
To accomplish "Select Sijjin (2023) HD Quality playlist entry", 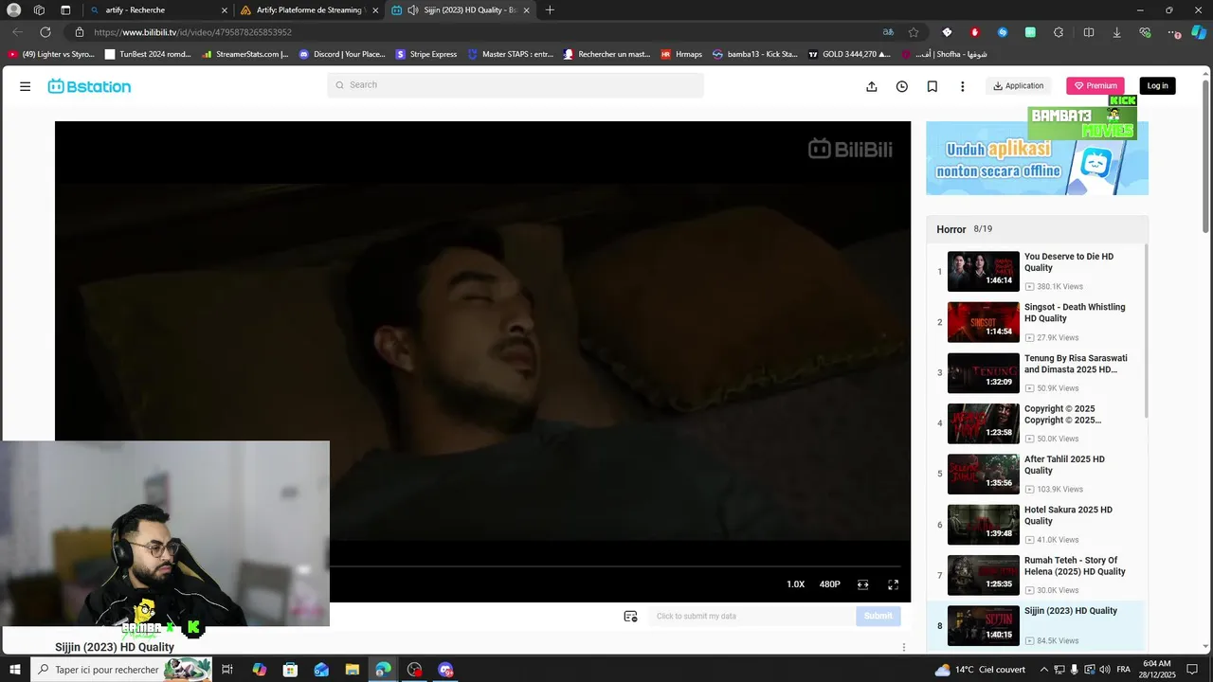I will point(1037,626).
